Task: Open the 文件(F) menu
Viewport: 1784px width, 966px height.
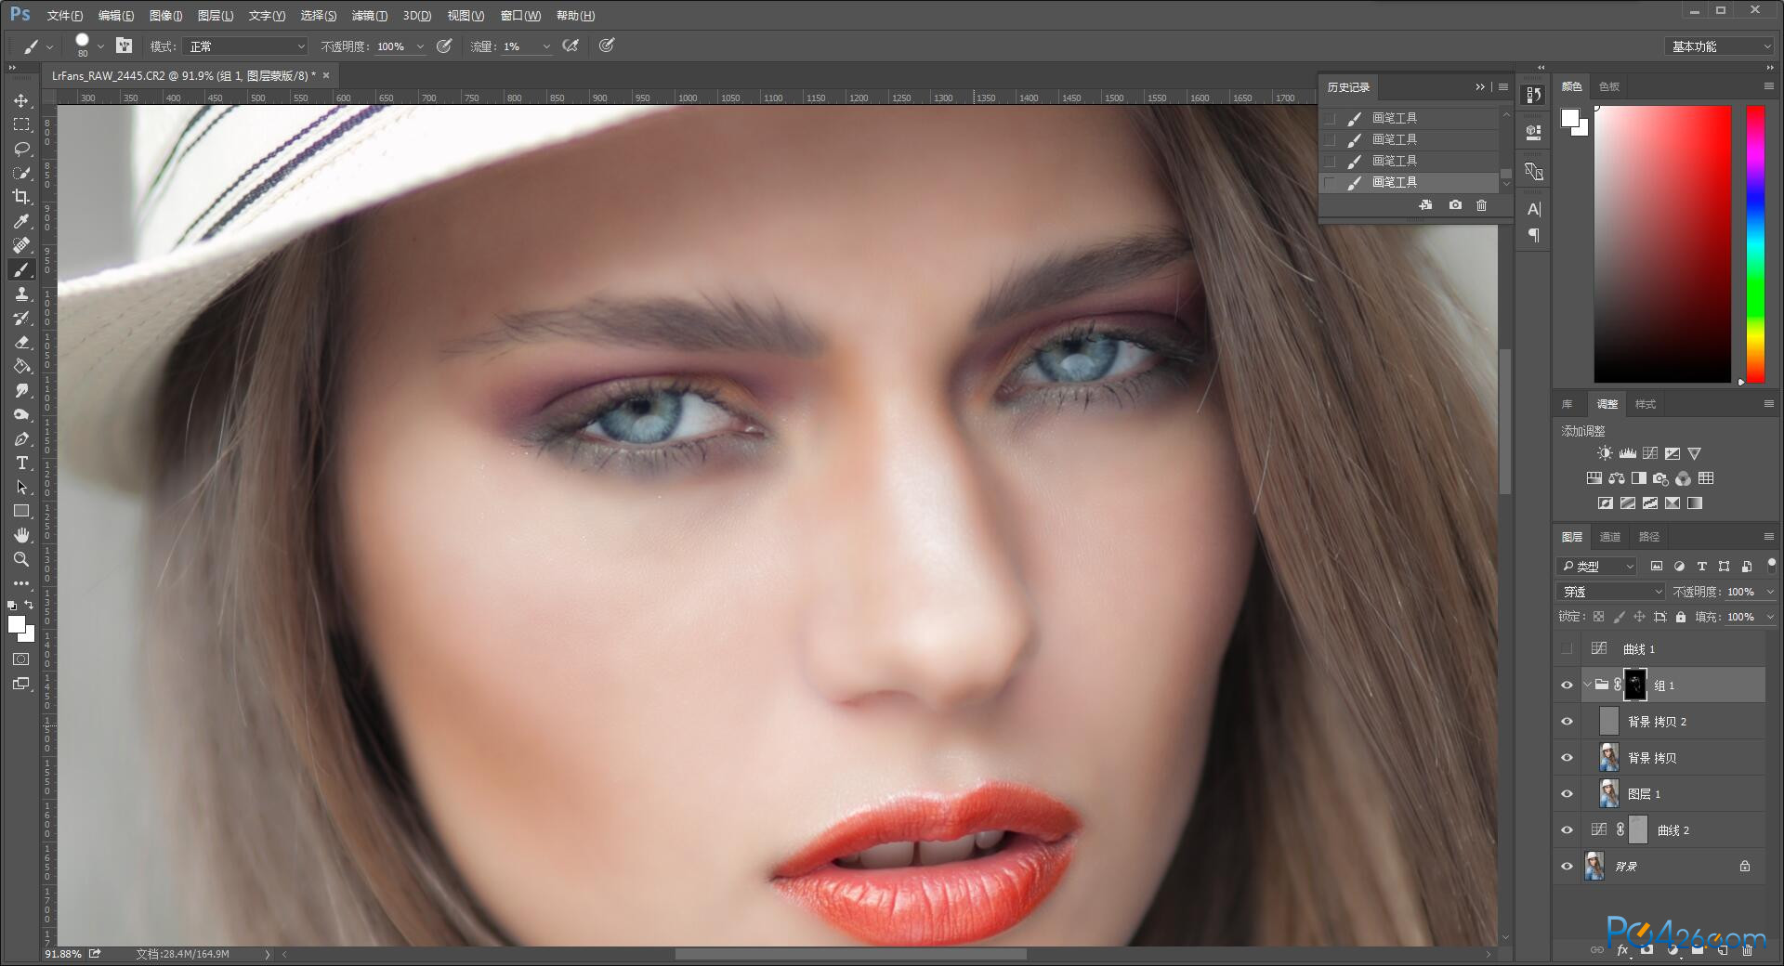Action: coord(64,16)
